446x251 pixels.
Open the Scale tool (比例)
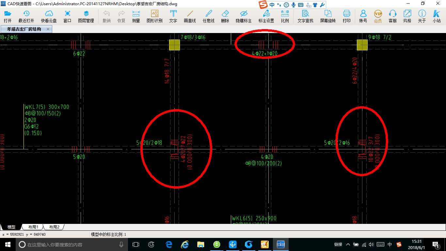[x=285, y=16]
